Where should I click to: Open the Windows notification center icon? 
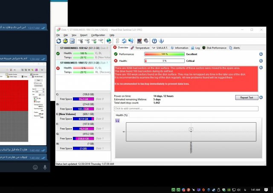[x=266, y=190]
